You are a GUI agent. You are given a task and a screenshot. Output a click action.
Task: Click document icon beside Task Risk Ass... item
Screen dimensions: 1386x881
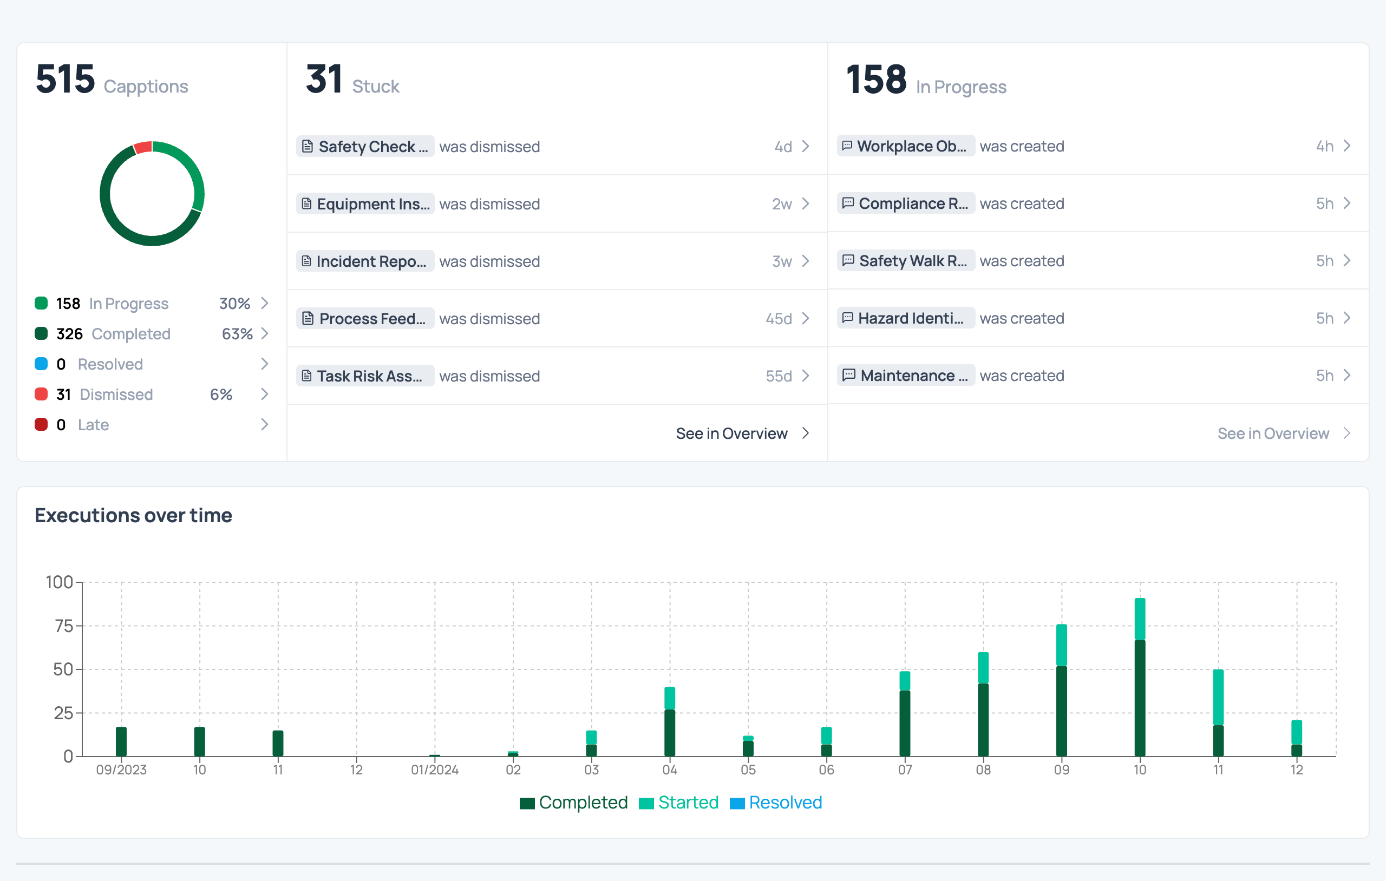coord(307,376)
